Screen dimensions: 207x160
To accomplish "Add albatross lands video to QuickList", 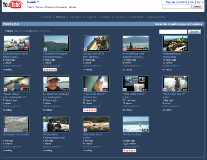I will click(x=45, y=89).
